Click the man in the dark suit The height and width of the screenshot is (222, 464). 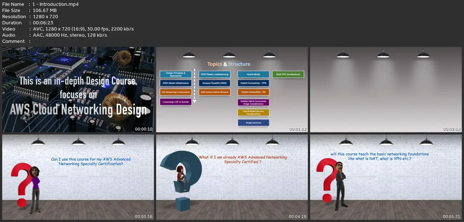tap(341, 185)
